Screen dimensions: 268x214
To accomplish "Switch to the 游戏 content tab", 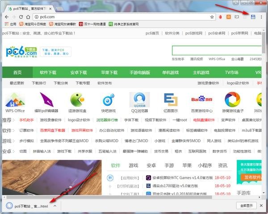I will click(133, 165).
